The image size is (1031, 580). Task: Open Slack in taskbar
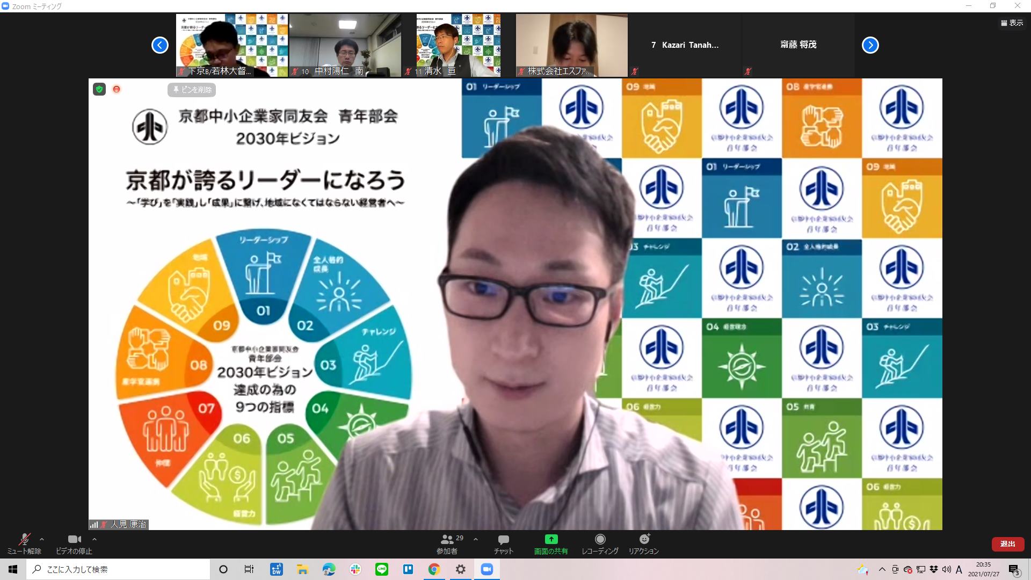point(355,569)
